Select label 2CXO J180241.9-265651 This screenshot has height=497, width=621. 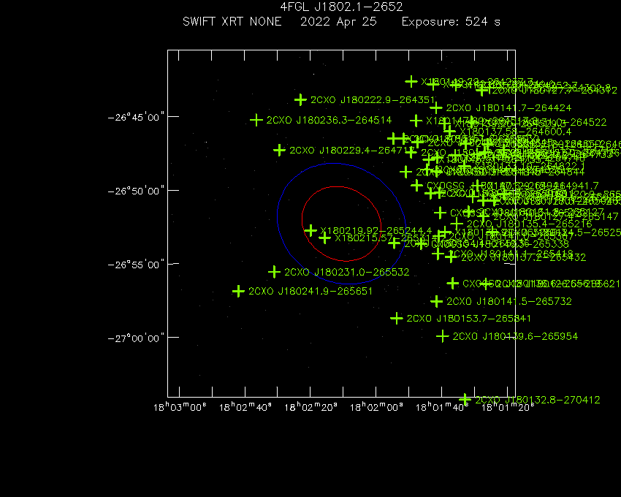[x=310, y=292]
